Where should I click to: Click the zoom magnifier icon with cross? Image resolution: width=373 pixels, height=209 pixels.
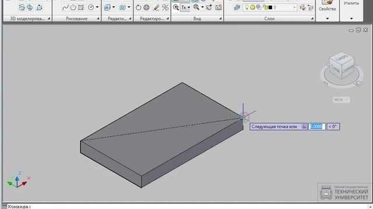(196, 8)
